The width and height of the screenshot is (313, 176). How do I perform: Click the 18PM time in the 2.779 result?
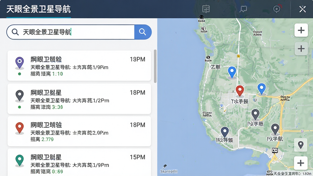(x=138, y=125)
